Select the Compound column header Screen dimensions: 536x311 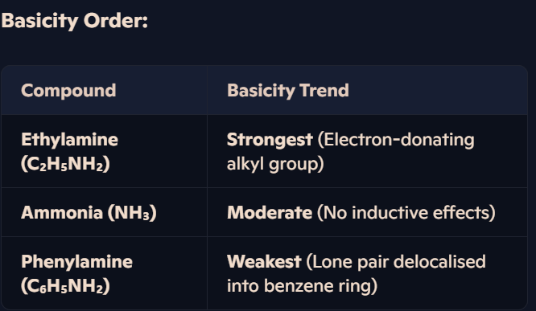point(68,91)
